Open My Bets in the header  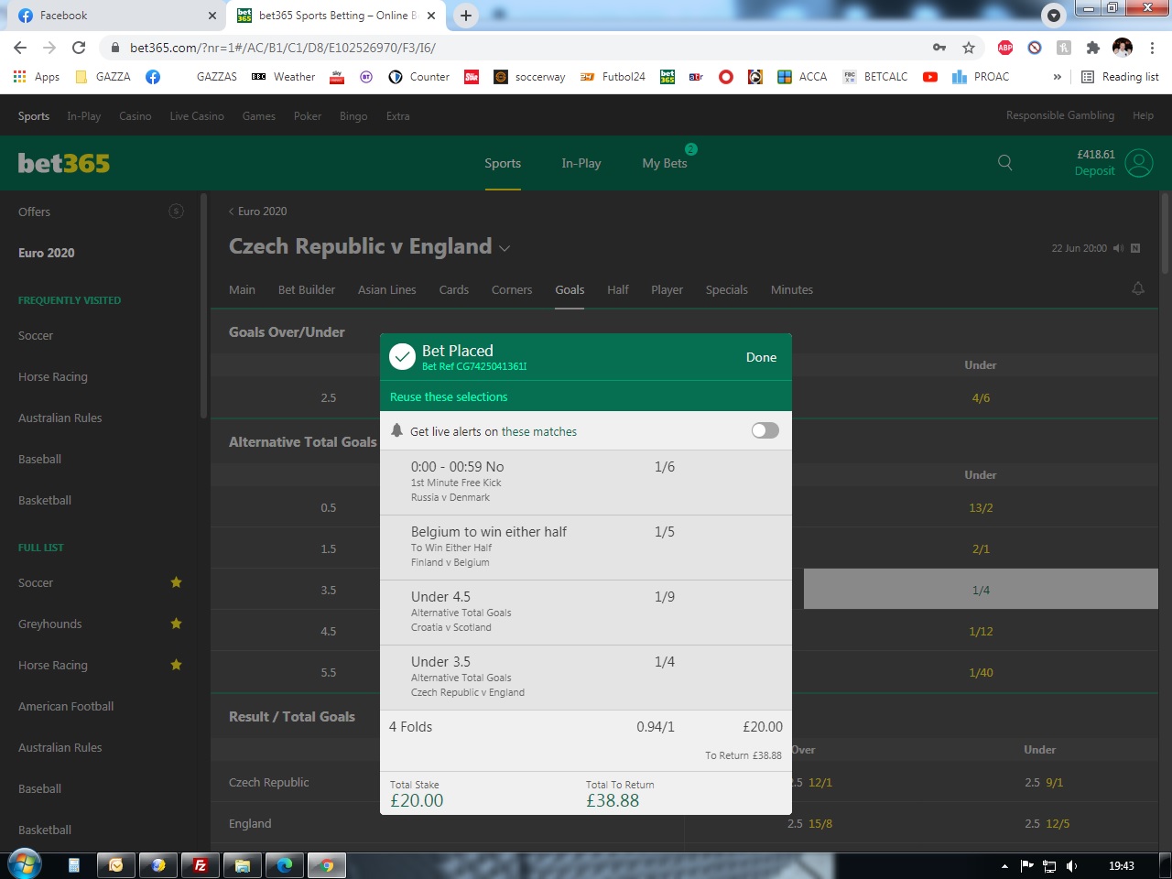(x=665, y=163)
